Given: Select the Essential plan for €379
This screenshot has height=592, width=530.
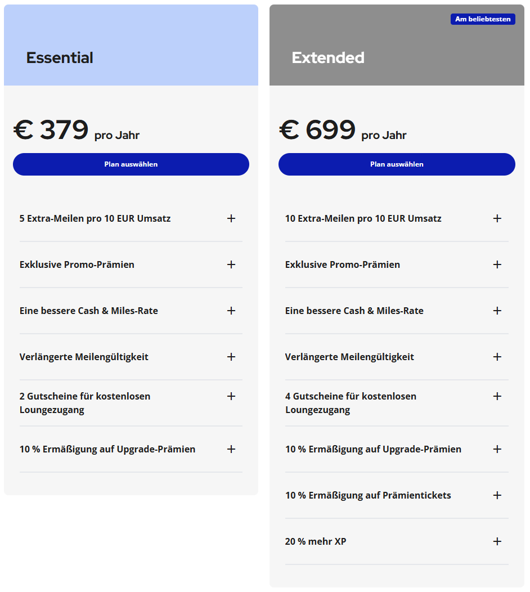Looking at the screenshot, I should click(x=131, y=164).
